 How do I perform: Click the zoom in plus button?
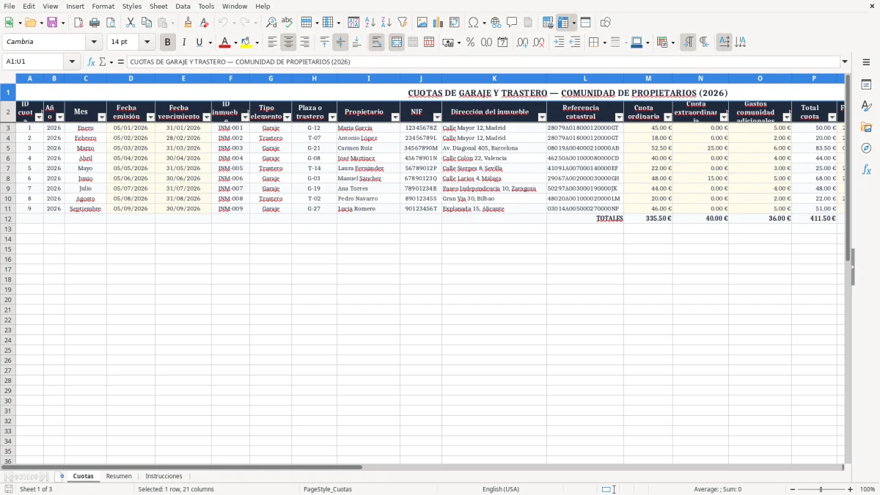point(851,489)
